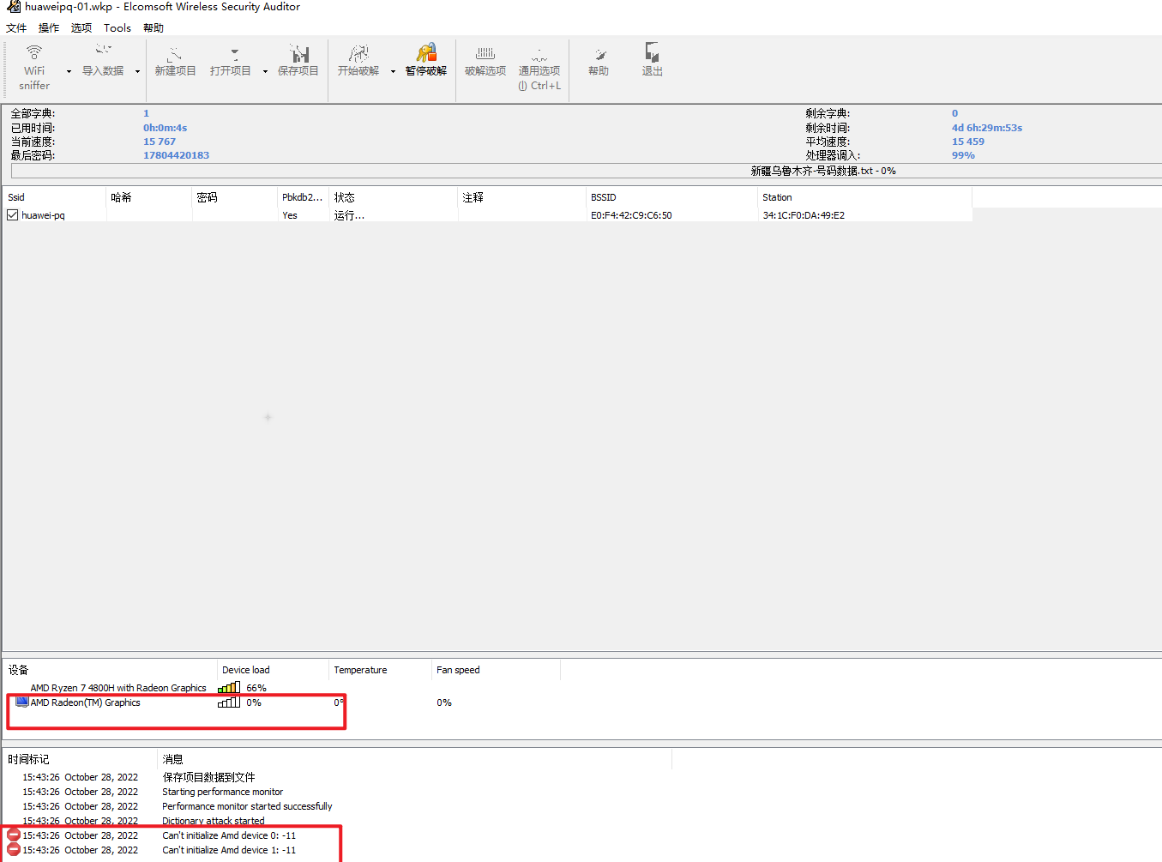Image resolution: width=1162 pixels, height=862 pixels.
Task: Sort by the Ssid column header
Action: coord(54,197)
